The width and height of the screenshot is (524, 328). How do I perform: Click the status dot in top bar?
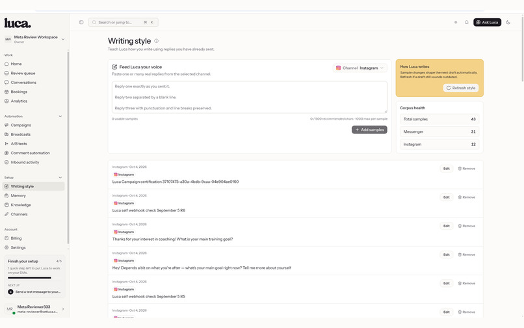(x=456, y=22)
